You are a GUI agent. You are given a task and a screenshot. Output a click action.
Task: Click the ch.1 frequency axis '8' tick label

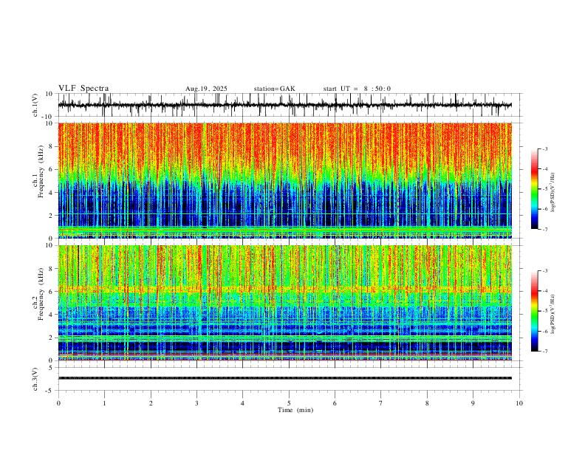coord(52,146)
